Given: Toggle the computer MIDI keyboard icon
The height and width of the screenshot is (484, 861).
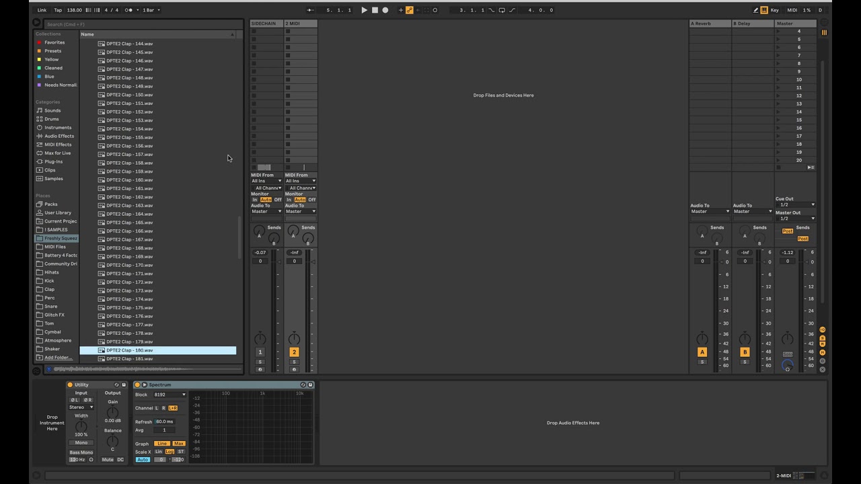Looking at the screenshot, I should pyautogui.click(x=764, y=10).
